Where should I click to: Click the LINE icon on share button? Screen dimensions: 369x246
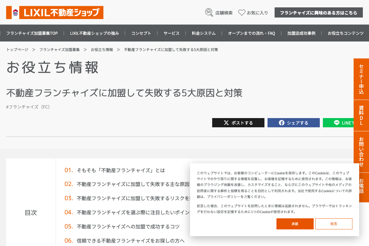337,123
